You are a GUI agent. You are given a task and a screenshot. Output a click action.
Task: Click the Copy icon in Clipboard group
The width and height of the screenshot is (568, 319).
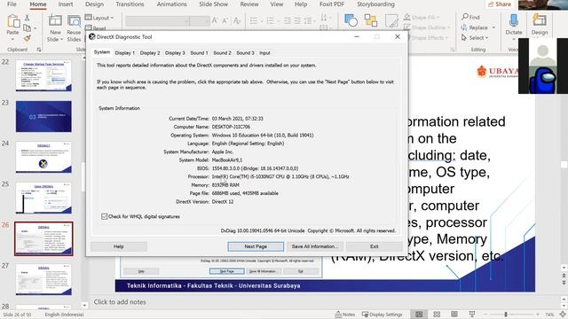[x=27, y=27]
